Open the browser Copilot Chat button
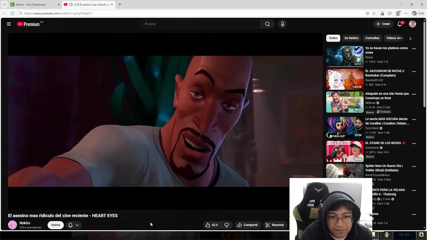The width and height of the screenshot is (427, 240). pos(418,13)
